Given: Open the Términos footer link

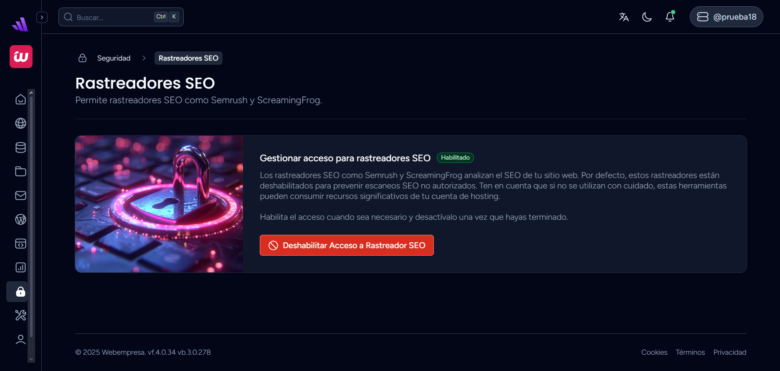Looking at the screenshot, I should click(690, 352).
